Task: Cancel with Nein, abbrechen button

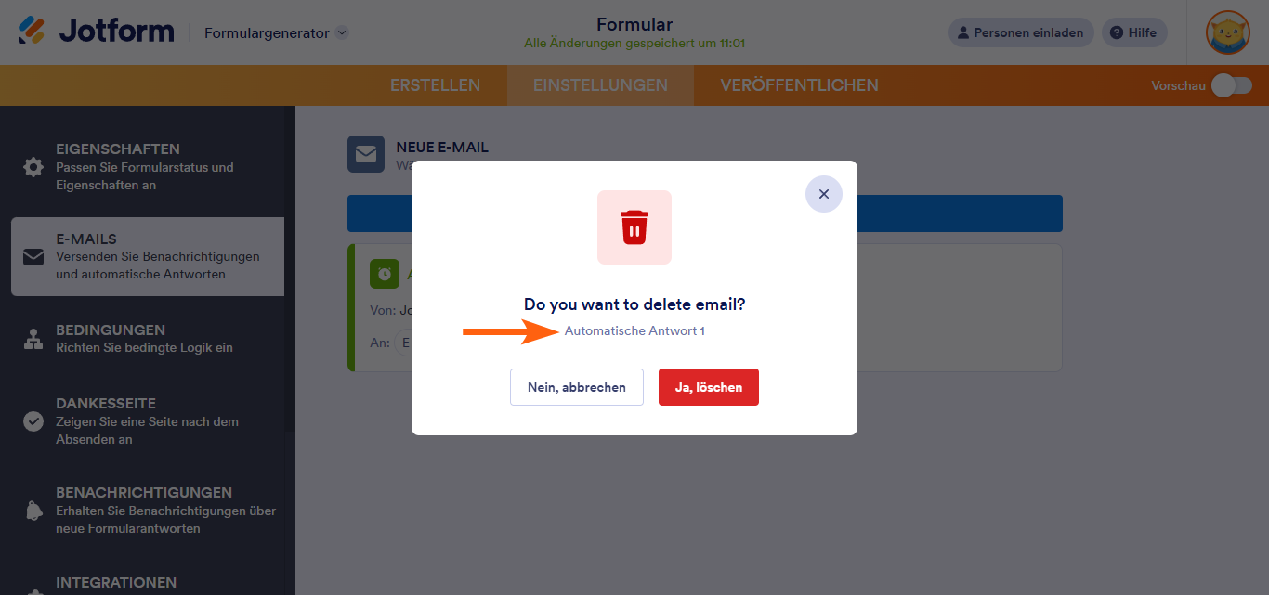Action: coord(577,387)
